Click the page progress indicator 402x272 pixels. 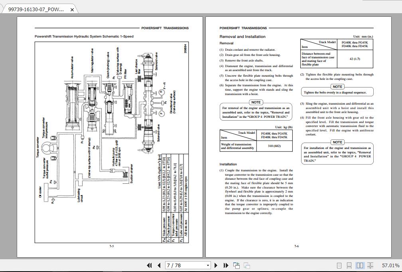187,265
